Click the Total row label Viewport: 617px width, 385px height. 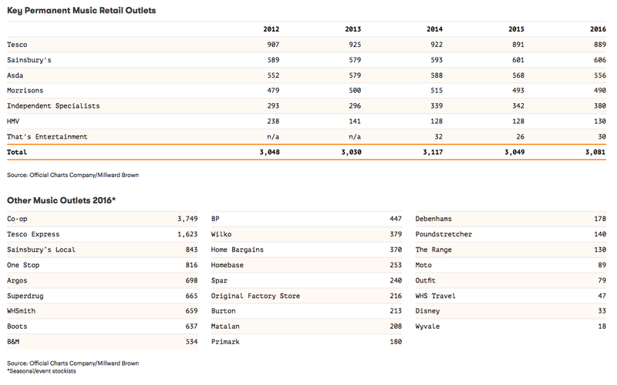(x=17, y=152)
